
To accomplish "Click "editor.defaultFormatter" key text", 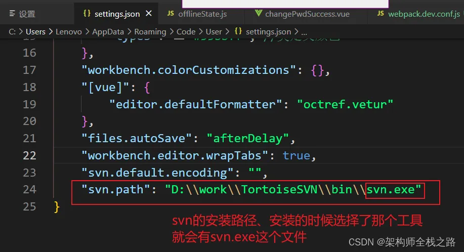I will pyautogui.click(x=196, y=104).
